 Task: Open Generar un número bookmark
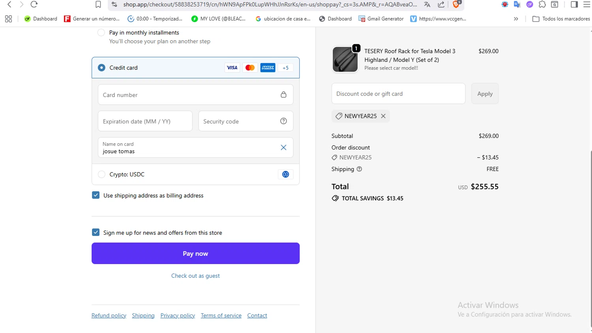pos(92,19)
